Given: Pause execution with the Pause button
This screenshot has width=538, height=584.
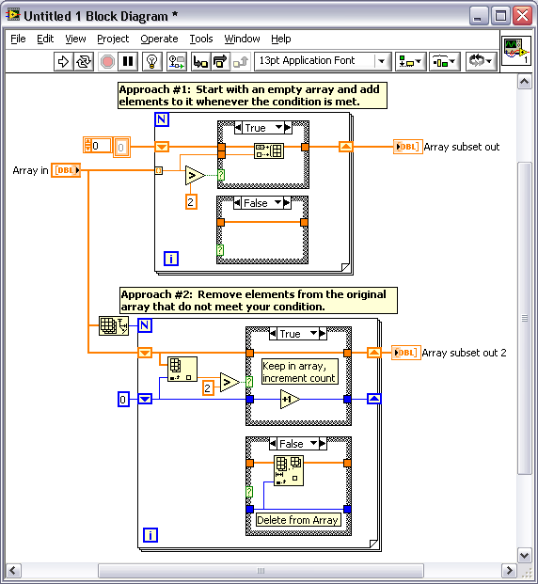Looking at the screenshot, I should [x=128, y=61].
